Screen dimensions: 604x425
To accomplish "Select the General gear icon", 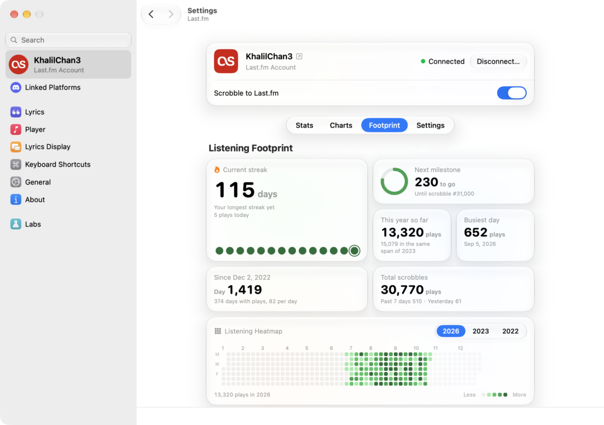I will pyautogui.click(x=16, y=182).
